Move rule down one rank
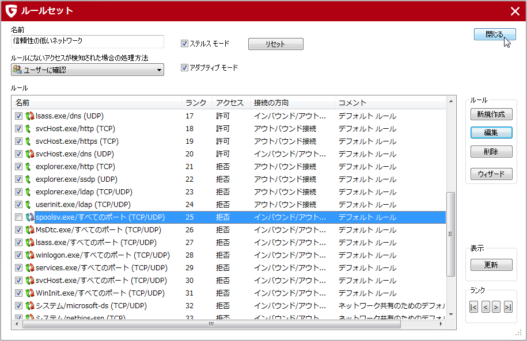The image size is (527, 341). click(496, 307)
